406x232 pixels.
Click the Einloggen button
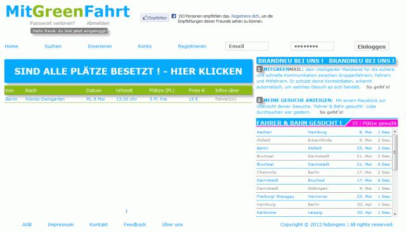pyautogui.click(x=372, y=46)
